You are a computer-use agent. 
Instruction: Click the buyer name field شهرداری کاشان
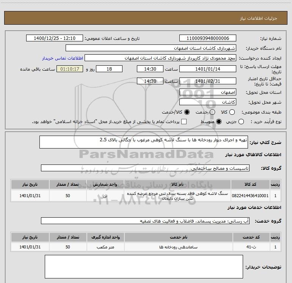click(x=151, y=48)
